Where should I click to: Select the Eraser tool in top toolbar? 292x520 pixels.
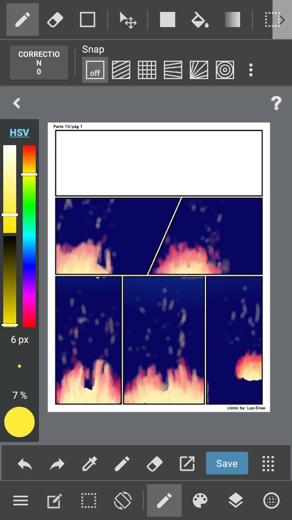coord(55,20)
